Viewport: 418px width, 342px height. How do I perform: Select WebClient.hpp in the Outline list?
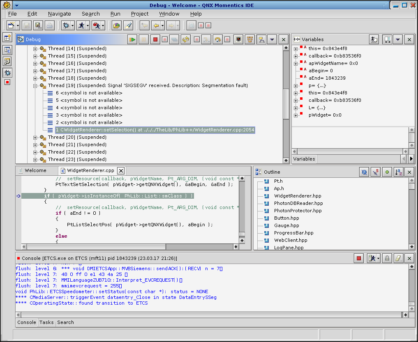290,240
